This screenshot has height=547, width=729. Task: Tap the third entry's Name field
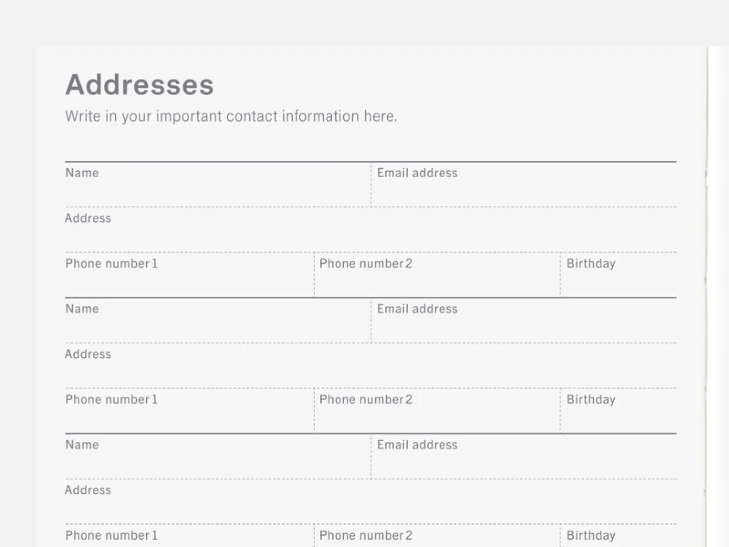point(218,456)
